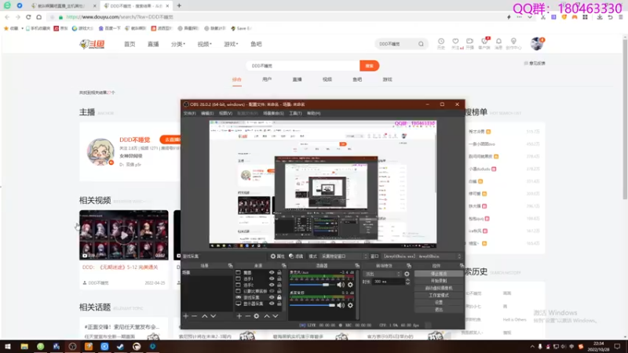Toggle lock for 游戏采集 source
628x353 pixels.
pos(279,297)
